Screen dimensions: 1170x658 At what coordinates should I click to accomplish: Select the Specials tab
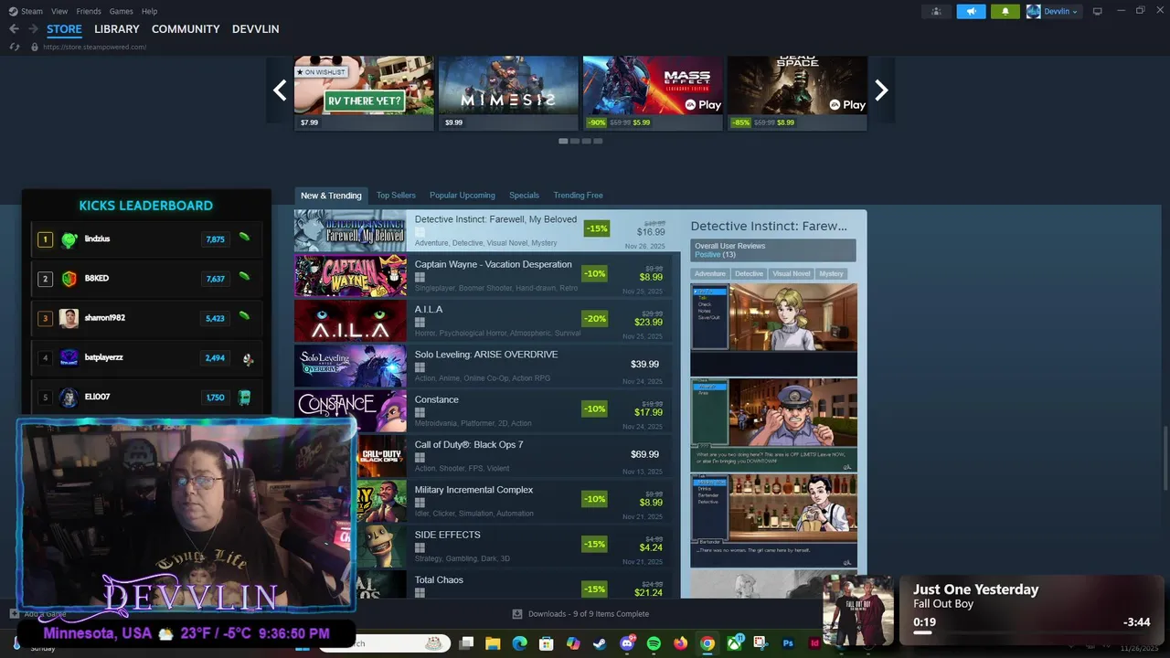(x=524, y=196)
